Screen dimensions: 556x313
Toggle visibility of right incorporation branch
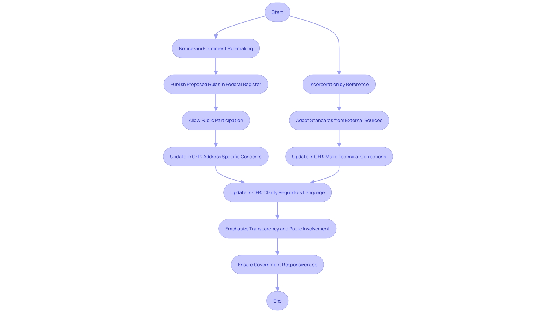click(339, 84)
